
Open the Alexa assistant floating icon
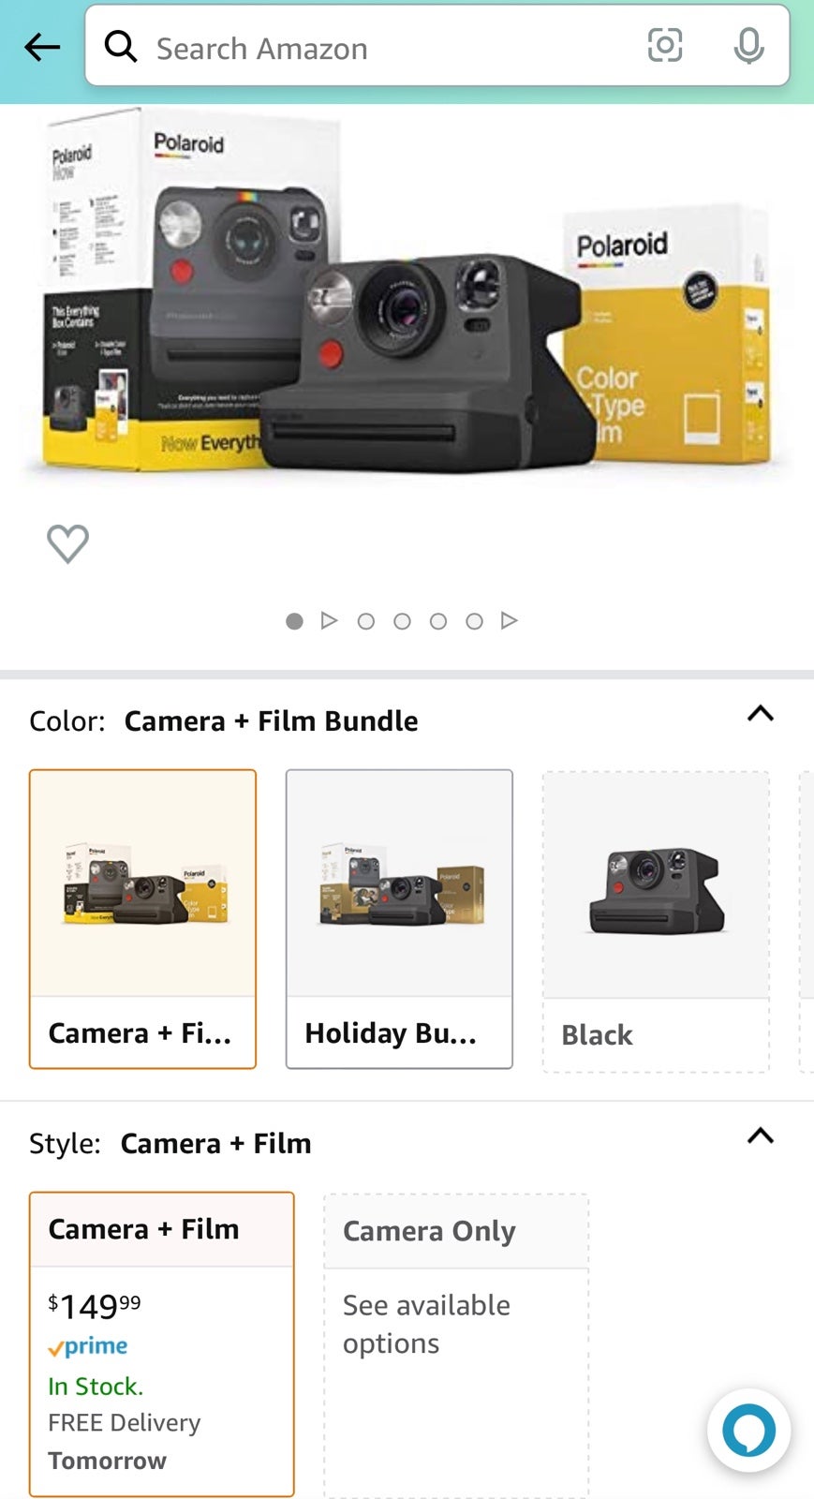point(749,1431)
